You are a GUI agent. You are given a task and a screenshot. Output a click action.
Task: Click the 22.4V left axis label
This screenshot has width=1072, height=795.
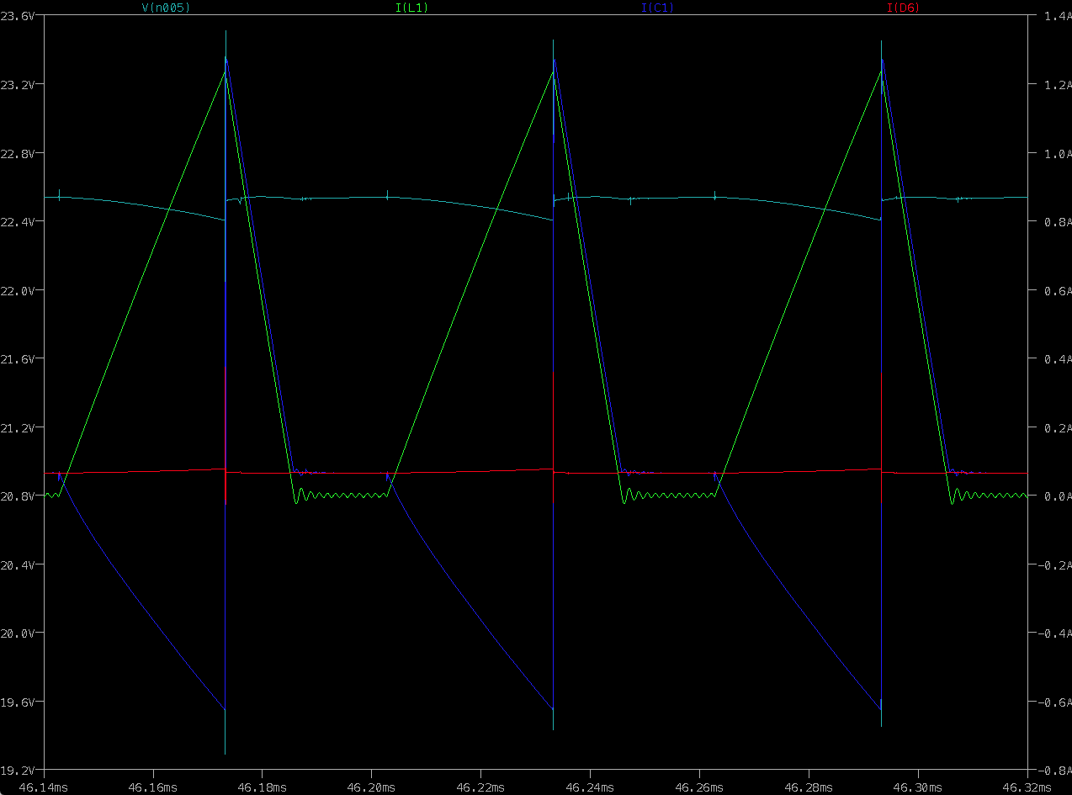point(17,221)
